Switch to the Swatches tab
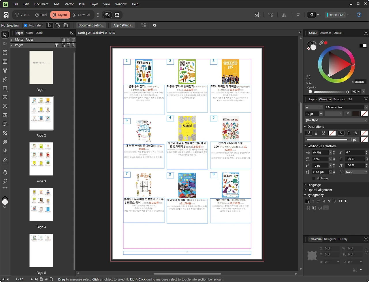Viewport: 369px width, 282px height. pos(325,33)
